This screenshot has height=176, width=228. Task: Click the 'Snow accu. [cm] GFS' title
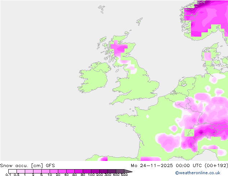click(27, 166)
